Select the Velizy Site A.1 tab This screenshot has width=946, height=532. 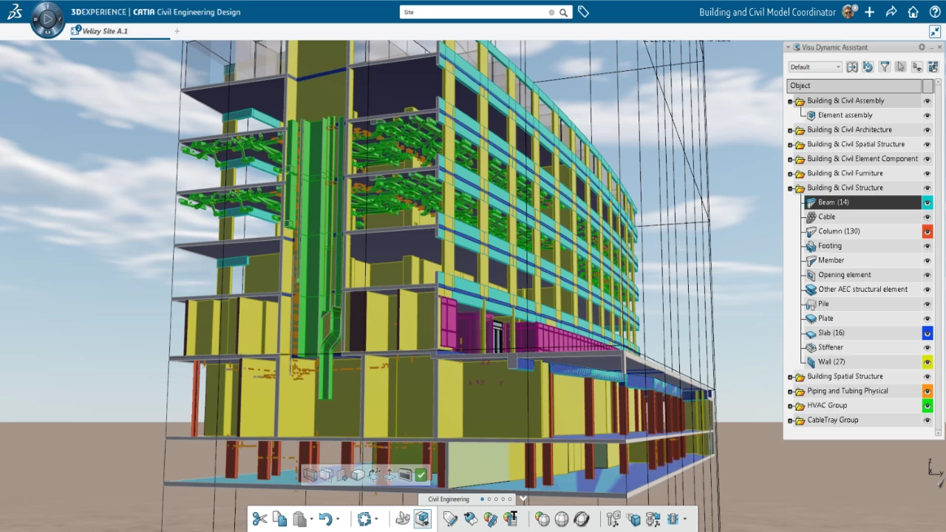tap(103, 31)
